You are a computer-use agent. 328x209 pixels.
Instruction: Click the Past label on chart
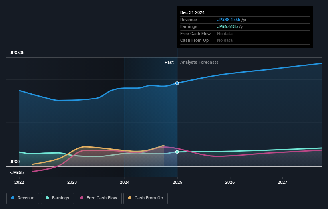coord(169,63)
